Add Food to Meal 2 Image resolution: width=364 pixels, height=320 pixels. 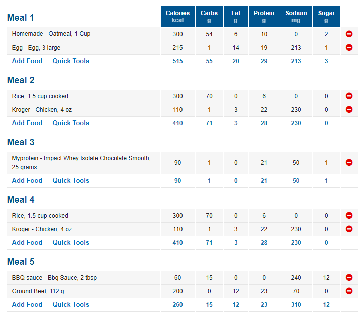click(27, 123)
